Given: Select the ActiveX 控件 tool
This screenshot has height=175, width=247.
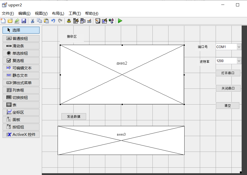Looking at the screenshot, I should [x=21, y=134].
